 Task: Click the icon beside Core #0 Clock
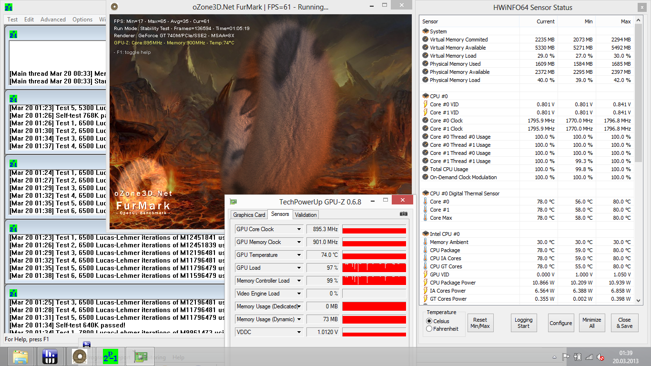[426, 121]
